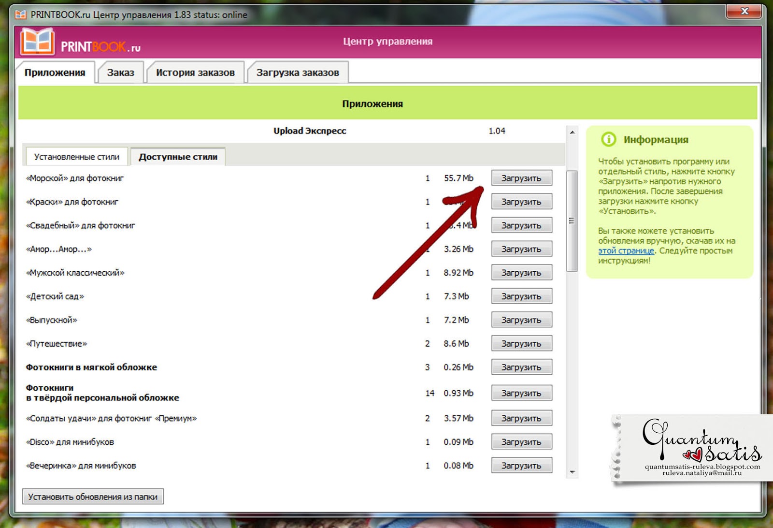Select the «Вечеринка» для минибуков text

[x=81, y=466]
